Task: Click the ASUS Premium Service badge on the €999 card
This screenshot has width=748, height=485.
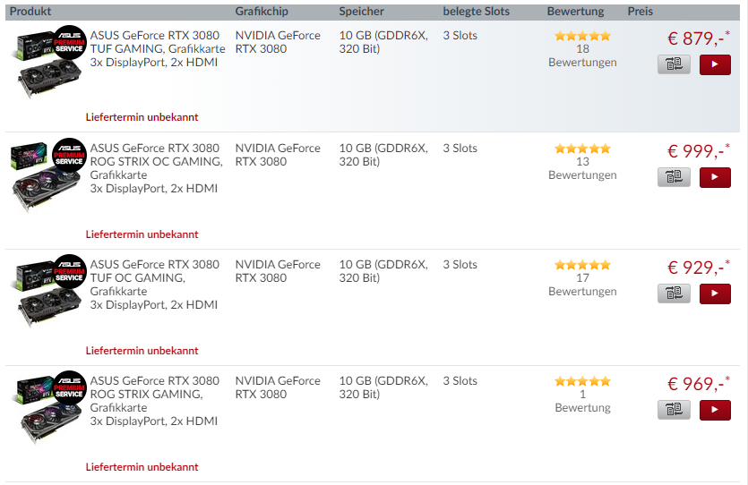Action: point(70,156)
